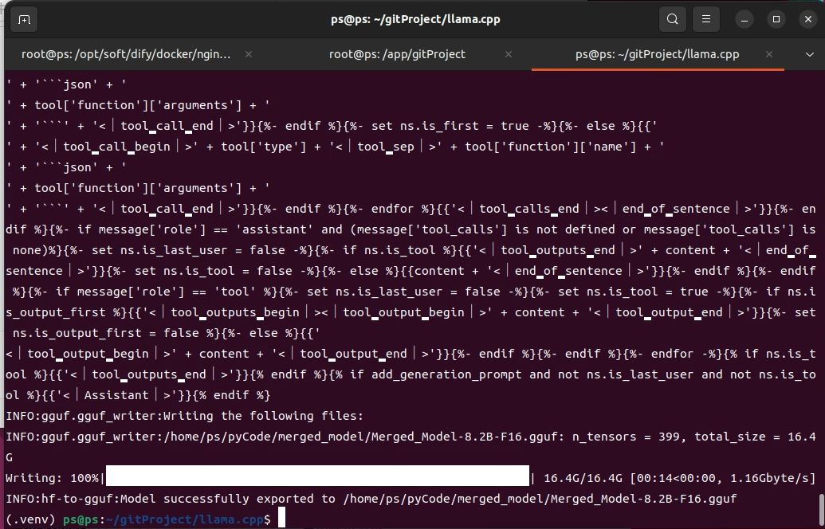Click the (.venv) prompt prefix

pos(30,519)
